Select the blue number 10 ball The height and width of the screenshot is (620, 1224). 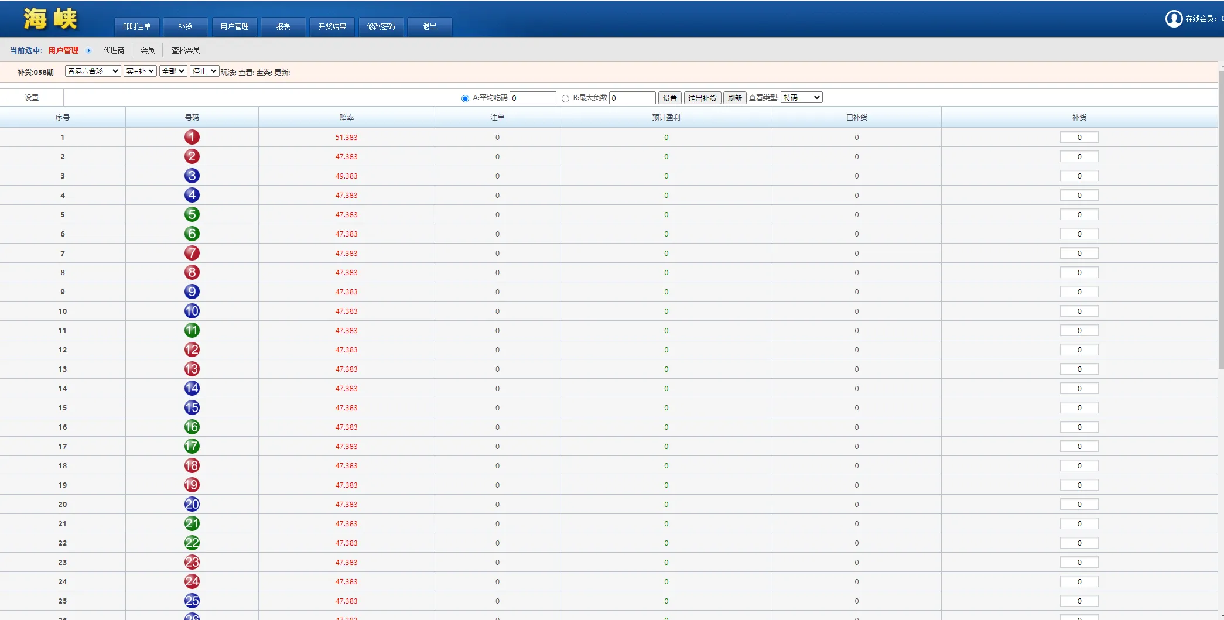(192, 311)
